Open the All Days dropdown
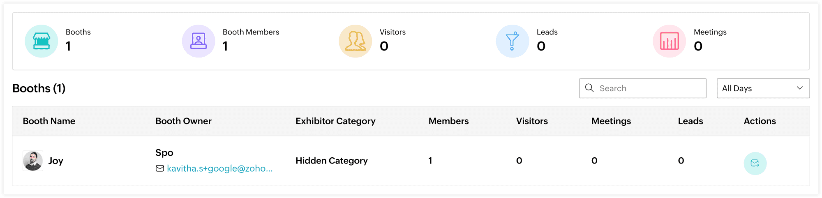 click(x=763, y=88)
